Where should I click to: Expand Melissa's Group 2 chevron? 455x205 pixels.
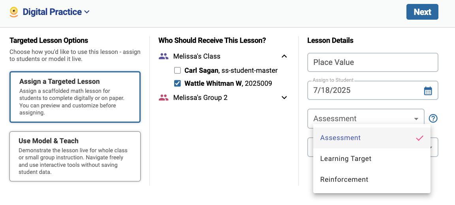point(284,98)
